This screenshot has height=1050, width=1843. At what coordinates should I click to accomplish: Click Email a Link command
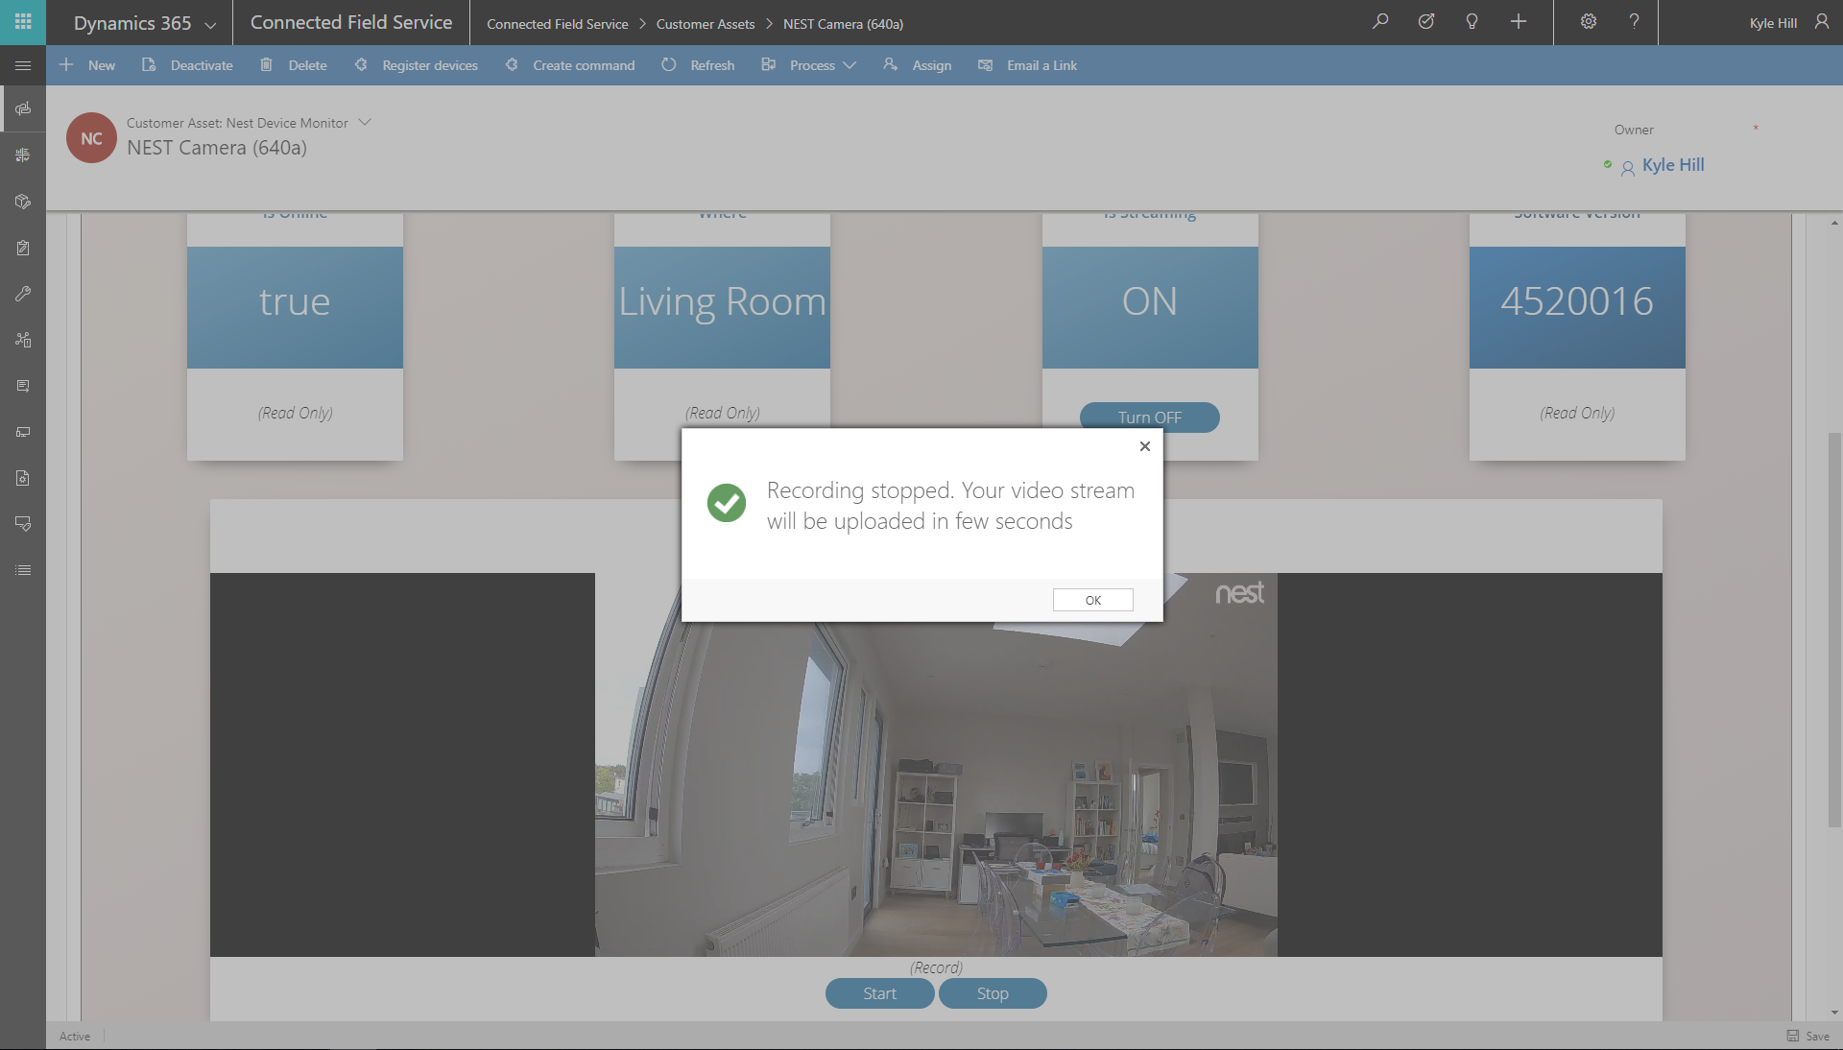click(x=1027, y=65)
